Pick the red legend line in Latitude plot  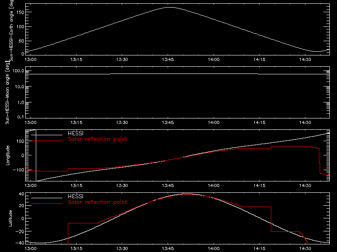pyautogui.click(x=47, y=204)
